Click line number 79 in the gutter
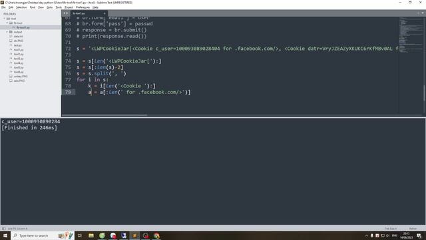Screen dimensions: 426x240 pos(68,92)
